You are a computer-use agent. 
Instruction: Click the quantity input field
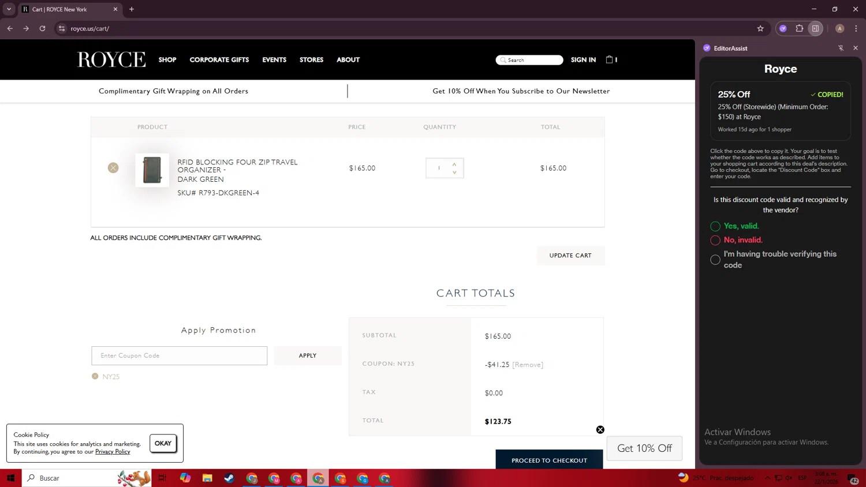tap(439, 168)
